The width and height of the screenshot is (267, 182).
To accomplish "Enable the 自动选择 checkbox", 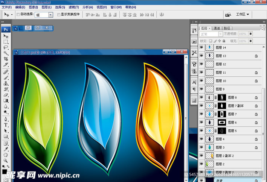I will pos(18,15).
